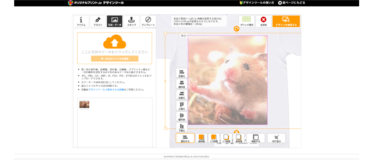Crop the image with 切り抜き
This screenshot has height=160, width=375.
pos(277,138)
